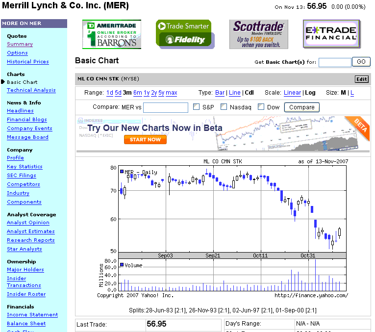Open company Profile
The image size is (375, 332).
pyautogui.click(x=15, y=158)
